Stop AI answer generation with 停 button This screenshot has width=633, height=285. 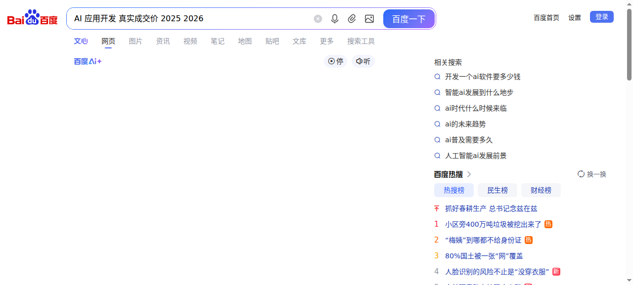[x=336, y=62]
